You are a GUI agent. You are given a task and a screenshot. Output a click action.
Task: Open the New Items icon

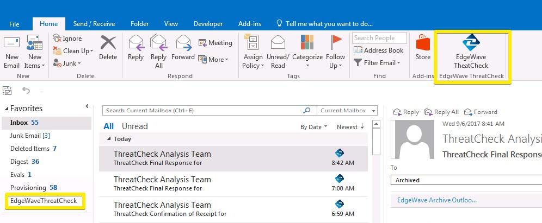coord(34,43)
